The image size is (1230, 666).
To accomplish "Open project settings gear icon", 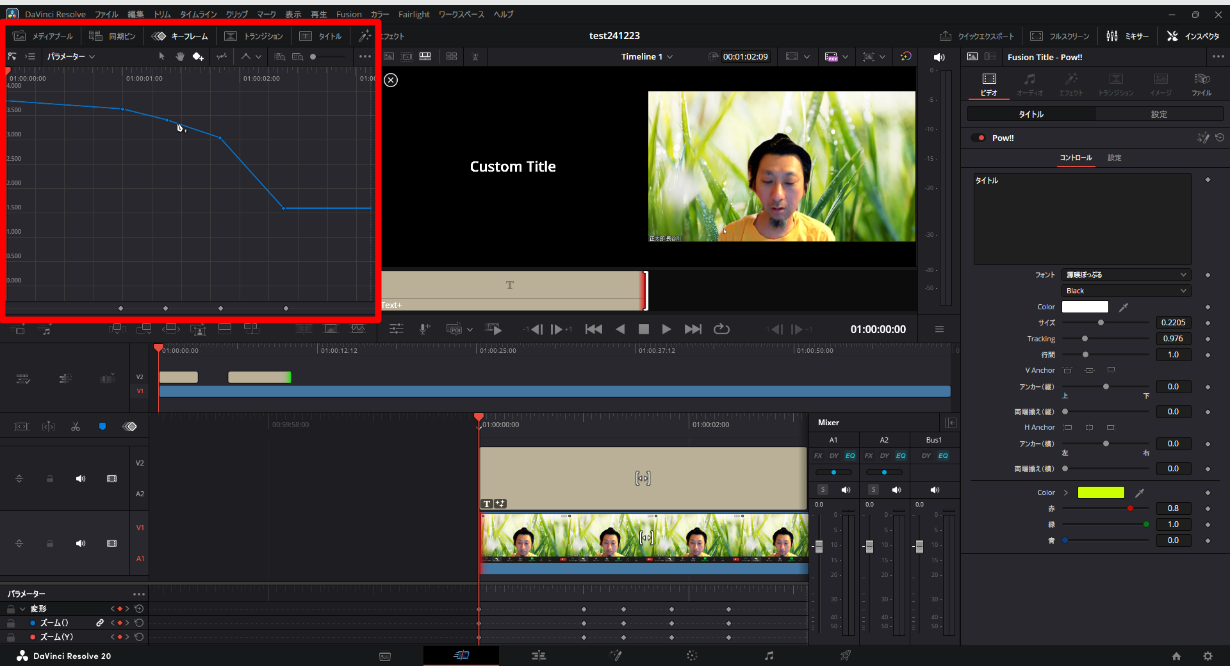I will [x=1208, y=656].
